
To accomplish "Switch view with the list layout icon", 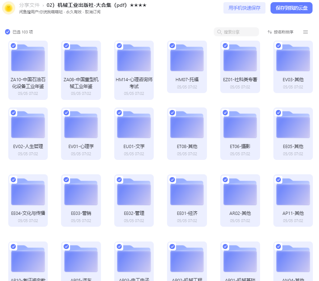I will [x=305, y=32].
